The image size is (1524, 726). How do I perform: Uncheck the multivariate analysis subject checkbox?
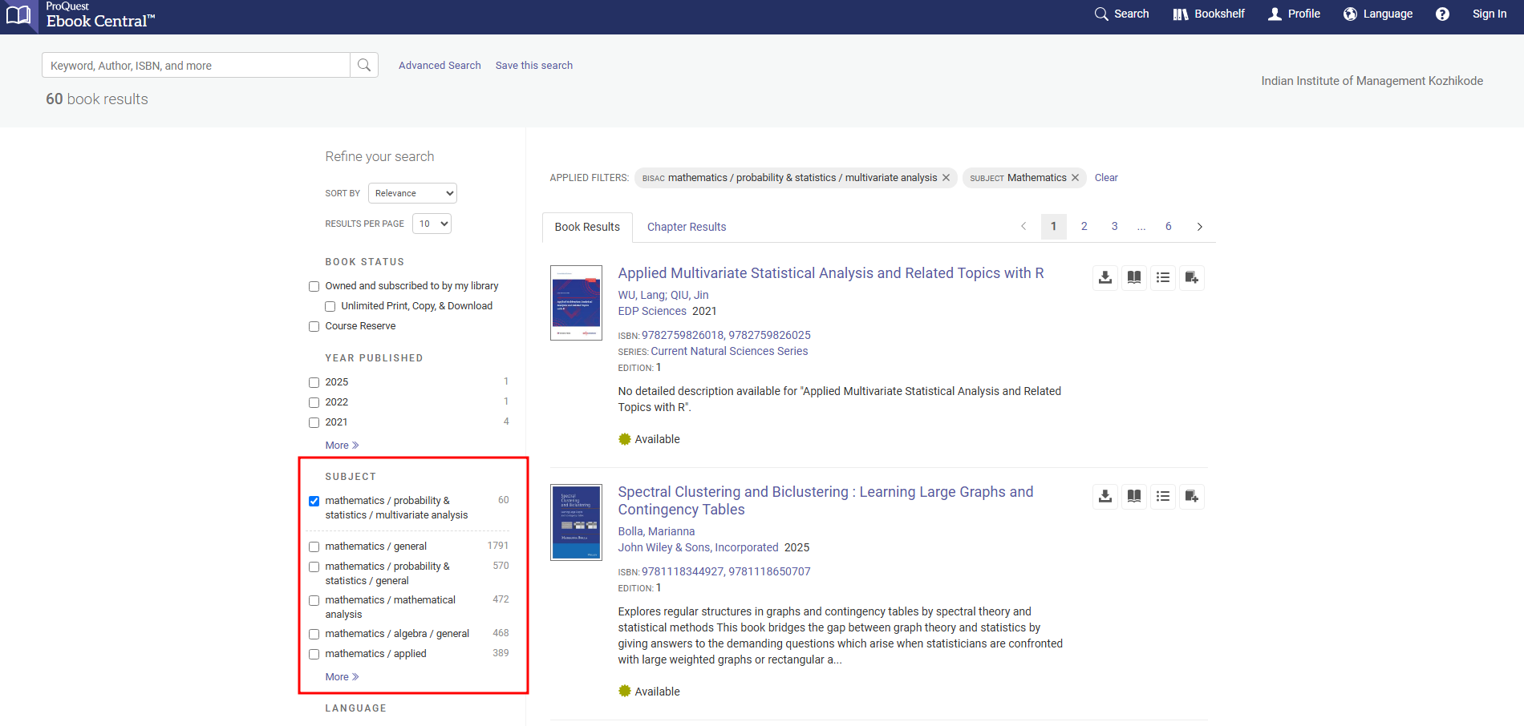tap(314, 501)
